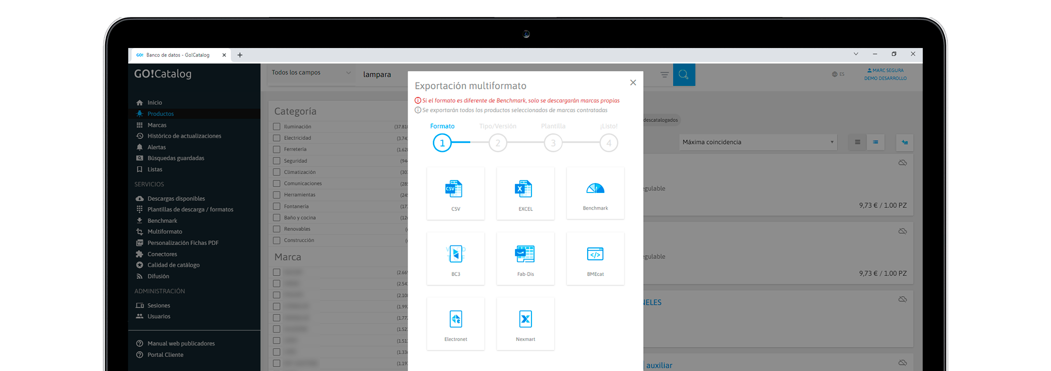Close the Exportación multiformato dialog
The height and width of the screenshot is (371, 1051).
tap(633, 82)
